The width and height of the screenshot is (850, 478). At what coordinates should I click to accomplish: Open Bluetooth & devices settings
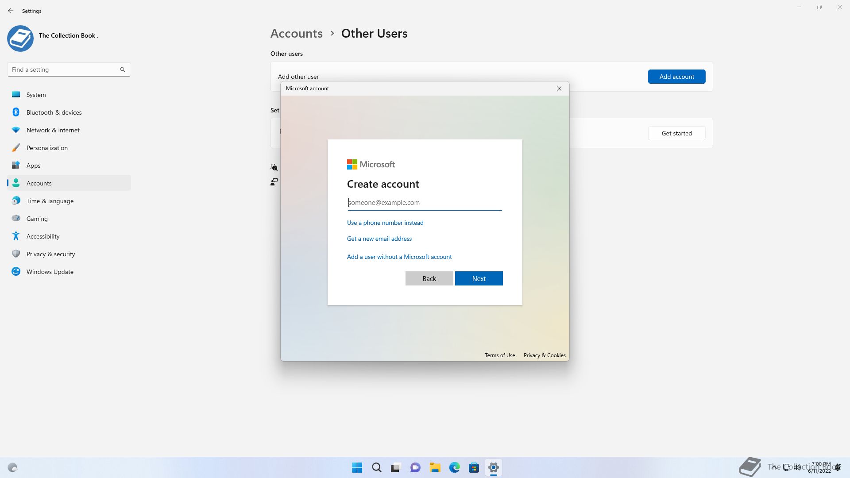pos(54,112)
